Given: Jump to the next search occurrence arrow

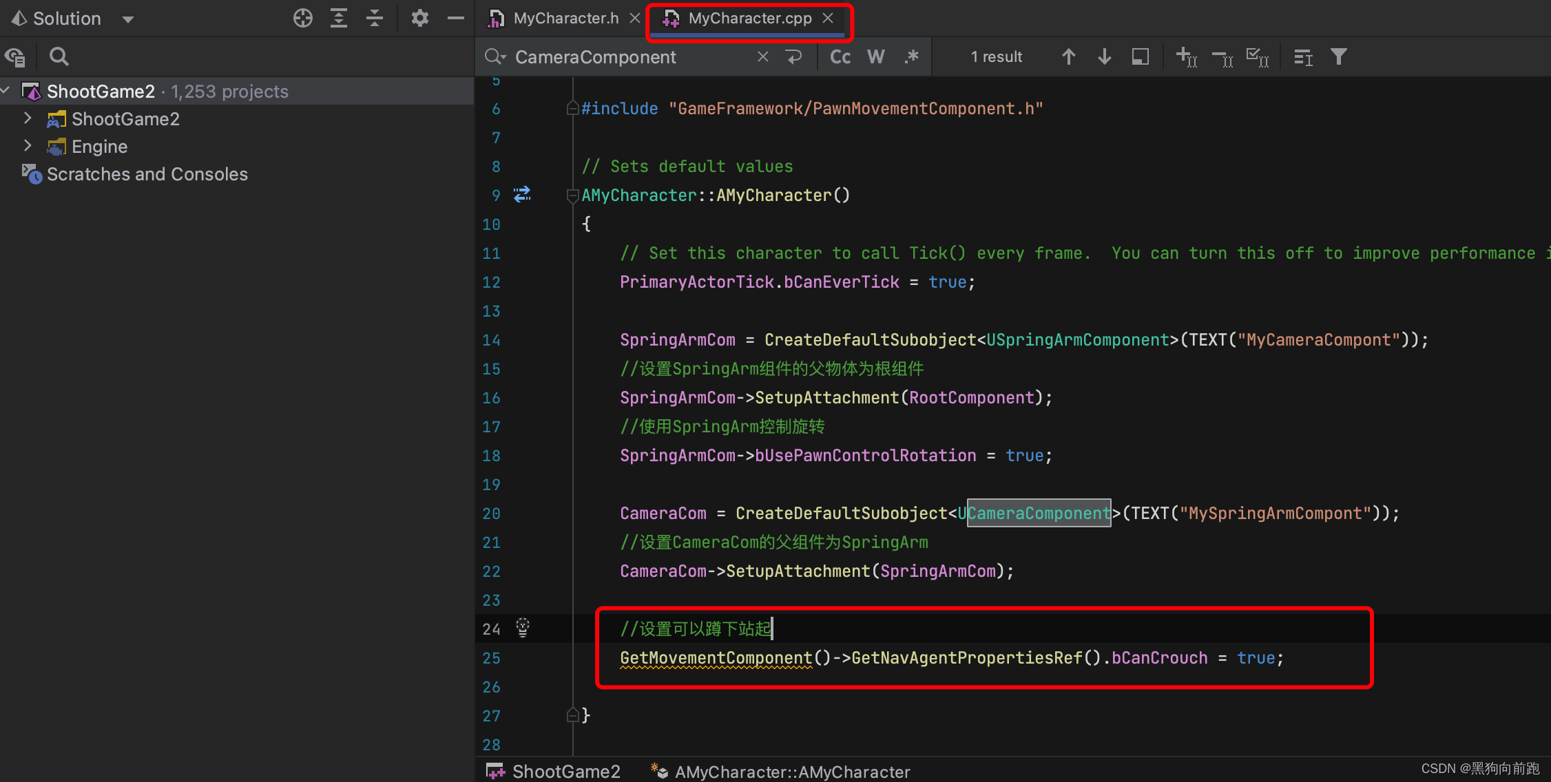Looking at the screenshot, I should (1104, 56).
